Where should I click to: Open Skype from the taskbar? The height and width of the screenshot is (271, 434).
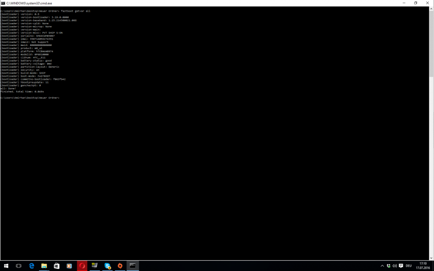pyautogui.click(x=107, y=265)
